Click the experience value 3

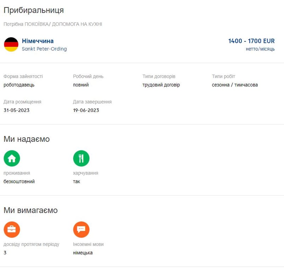coord(5,253)
